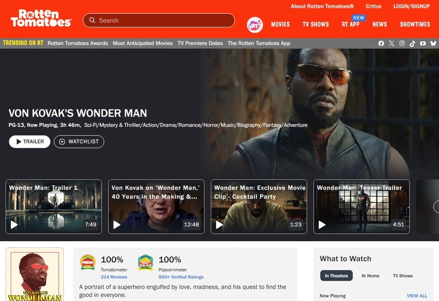Open the Instagram social icon
439x301 pixels.
[402, 43]
